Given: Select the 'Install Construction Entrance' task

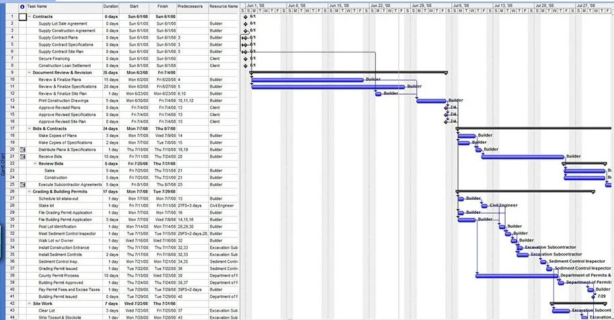Looking at the screenshot, I should 64,247.
